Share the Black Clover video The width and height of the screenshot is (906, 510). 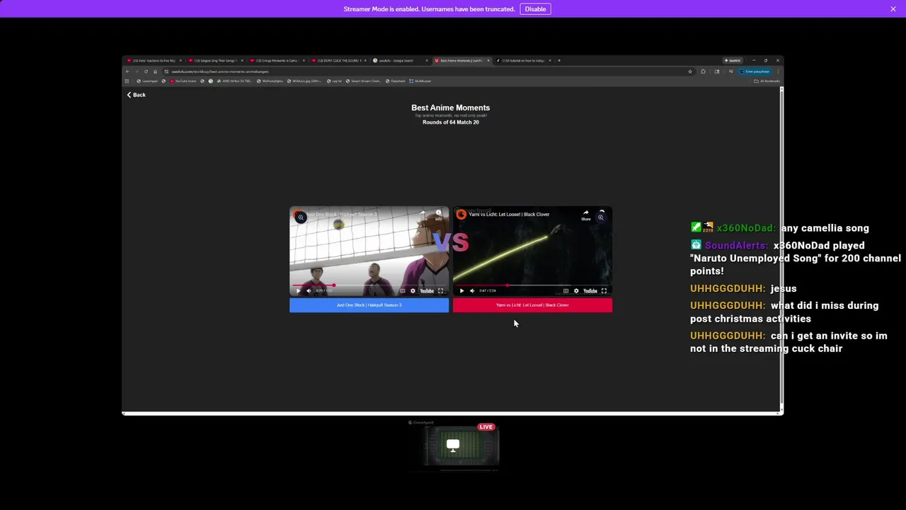pos(585,215)
